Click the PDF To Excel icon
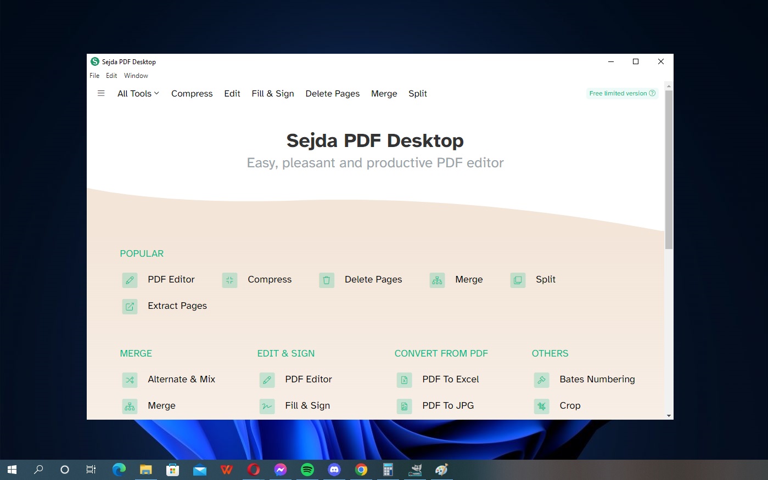768x480 pixels. click(x=404, y=380)
